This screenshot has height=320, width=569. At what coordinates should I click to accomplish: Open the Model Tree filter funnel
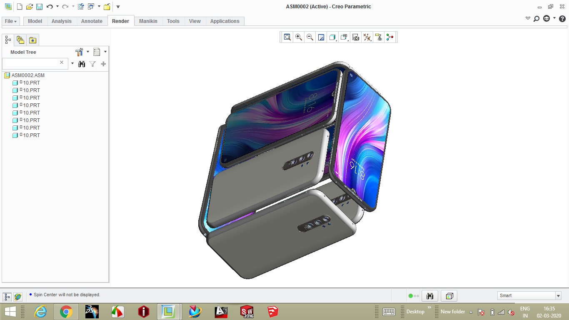point(92,64)
